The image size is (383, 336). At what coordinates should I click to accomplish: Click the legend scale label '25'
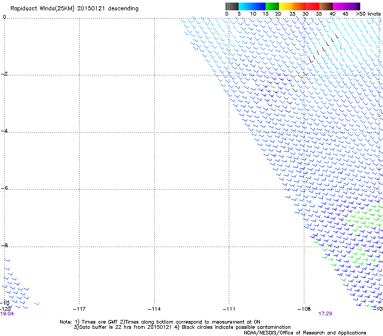click(292, 14)
